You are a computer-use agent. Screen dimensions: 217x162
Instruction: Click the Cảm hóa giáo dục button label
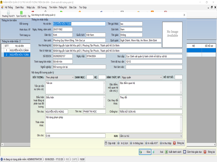[x=194, y=152]
